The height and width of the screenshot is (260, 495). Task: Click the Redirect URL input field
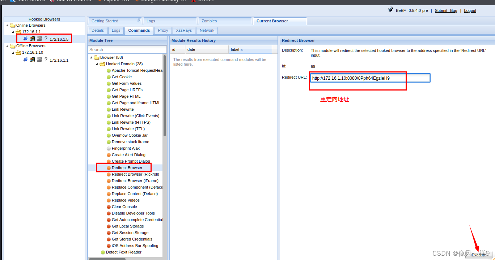pyautogui.click(x=370, y=78)
